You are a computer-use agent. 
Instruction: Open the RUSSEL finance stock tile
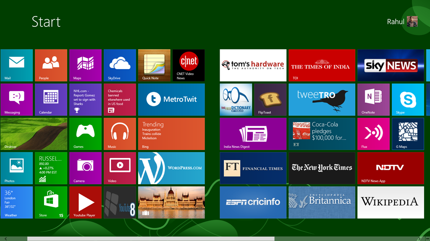tap(51, 168)
